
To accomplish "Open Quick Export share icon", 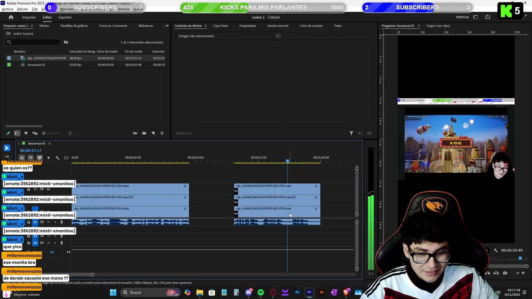I will click(x=488, y=17).
